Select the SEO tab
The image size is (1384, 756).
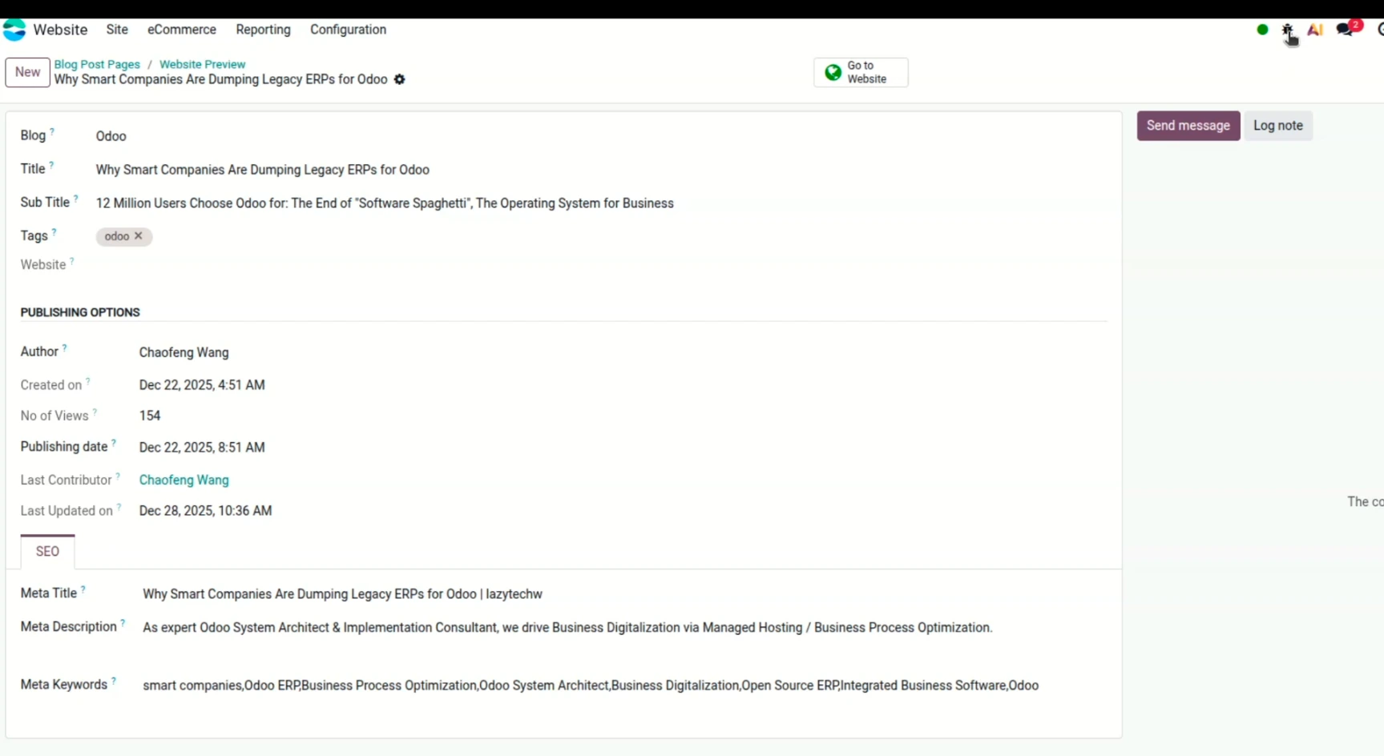[x=47, y=551]
